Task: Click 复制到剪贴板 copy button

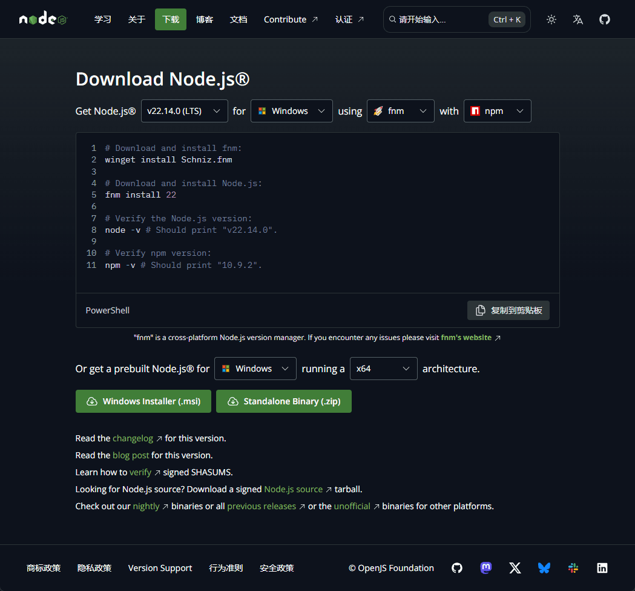Action: (x=508, y=310)
